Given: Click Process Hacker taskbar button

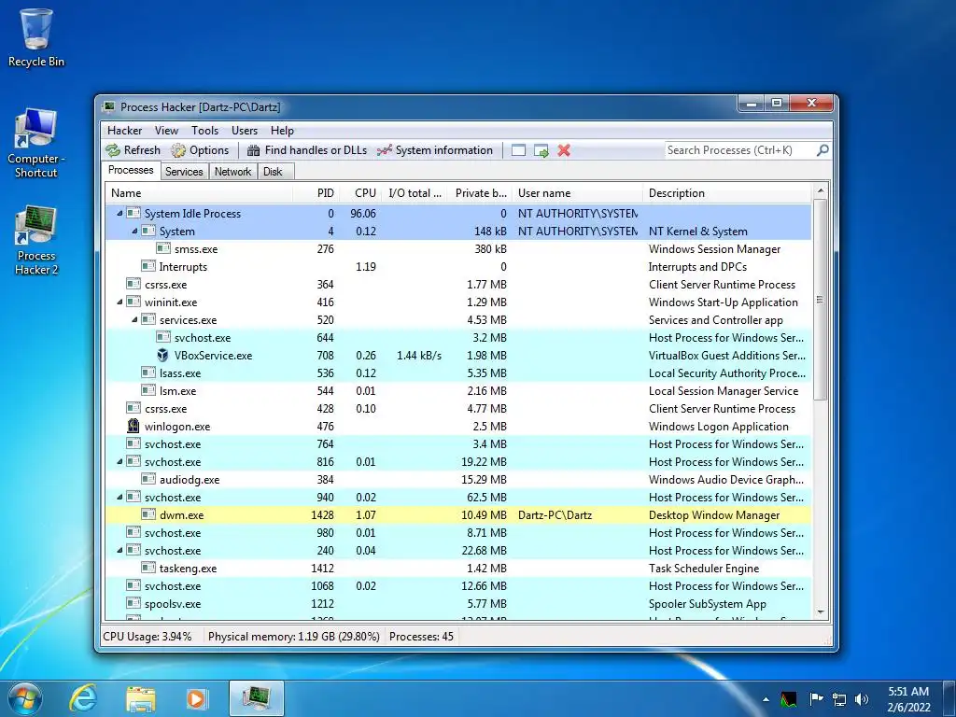Looking at the screenshot, I should pos(257,698).
